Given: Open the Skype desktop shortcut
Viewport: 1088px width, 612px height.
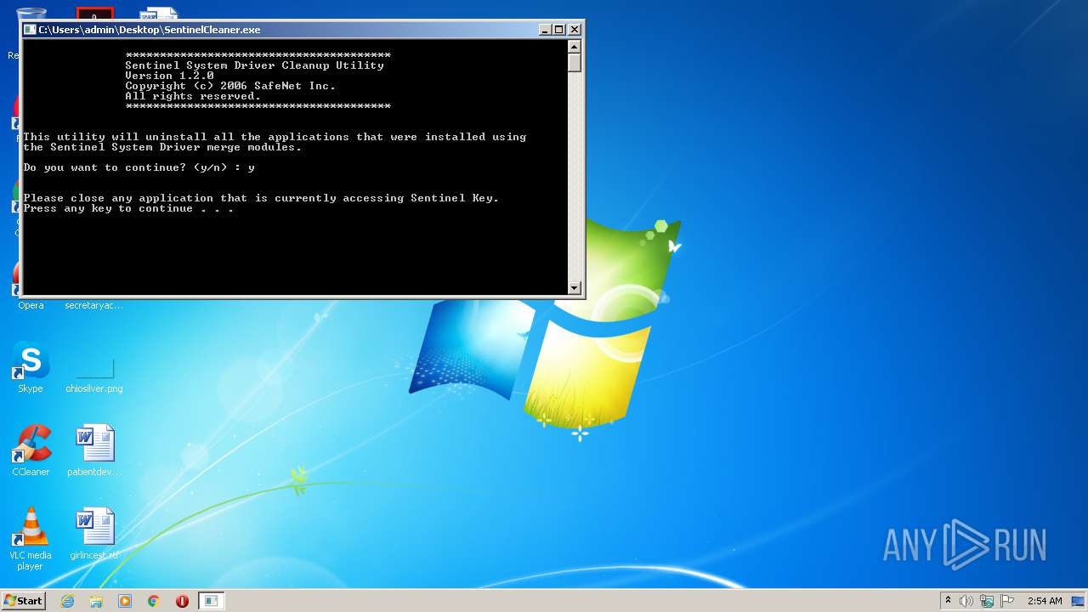Looking at the screenshot, I should pyautogui.click(x=31, y=367).
